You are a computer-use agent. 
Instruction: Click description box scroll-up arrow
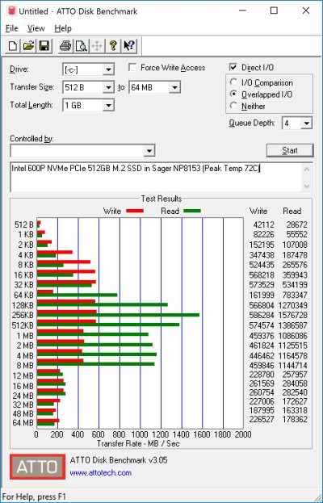click(x=307, y=169)
